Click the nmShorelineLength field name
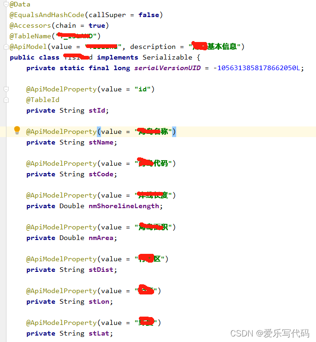The width and height of the screenshot is (316, 342). tap(124, 206)
